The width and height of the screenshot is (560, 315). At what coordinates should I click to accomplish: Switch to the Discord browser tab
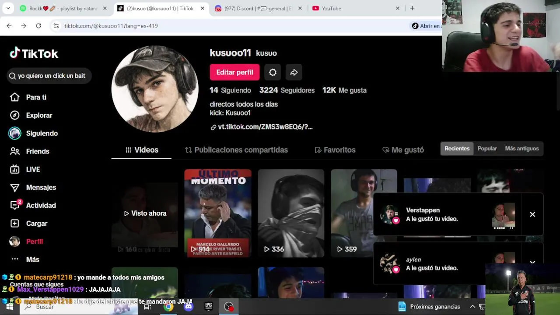[x=258, y=8]
